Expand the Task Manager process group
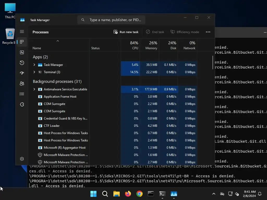Image resolution: width=267 pixels, height=200 pixels. (x=34, y=65)
